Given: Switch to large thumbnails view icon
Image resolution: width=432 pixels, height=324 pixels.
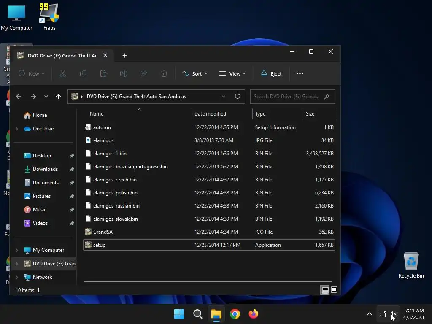Looking at the screenshot, I should pos(334,290).
